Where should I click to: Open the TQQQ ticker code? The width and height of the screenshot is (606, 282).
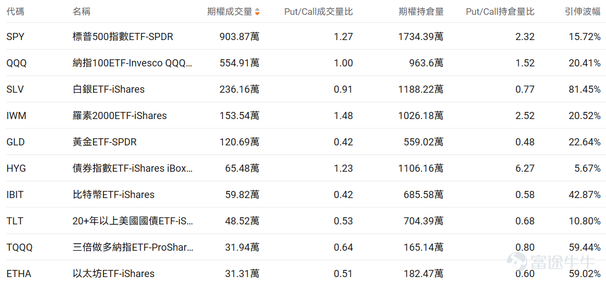point(19,247)
